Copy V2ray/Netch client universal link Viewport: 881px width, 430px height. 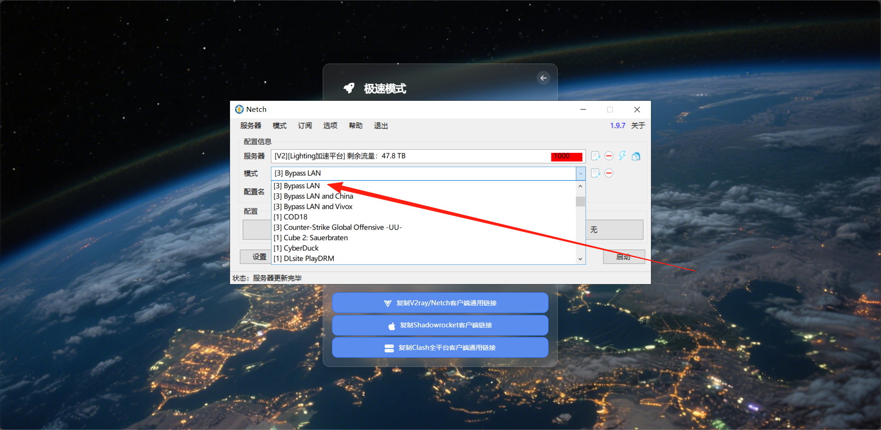point(440,303)
